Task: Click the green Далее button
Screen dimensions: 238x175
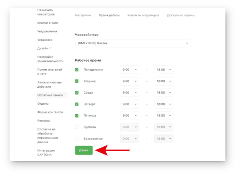Action: (x=84, y=150)
